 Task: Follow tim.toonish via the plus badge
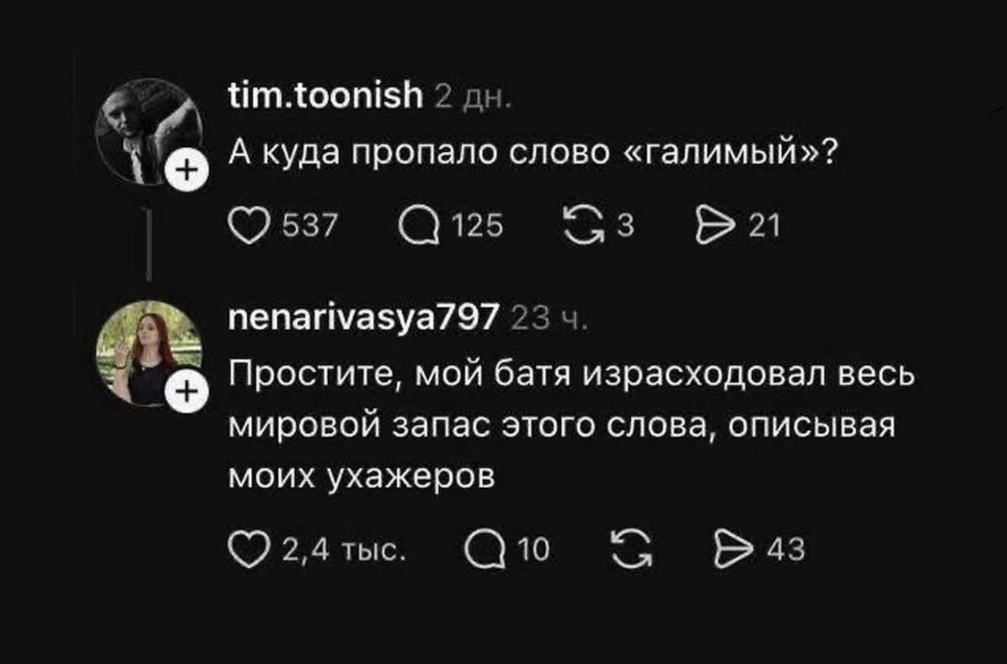186,171
